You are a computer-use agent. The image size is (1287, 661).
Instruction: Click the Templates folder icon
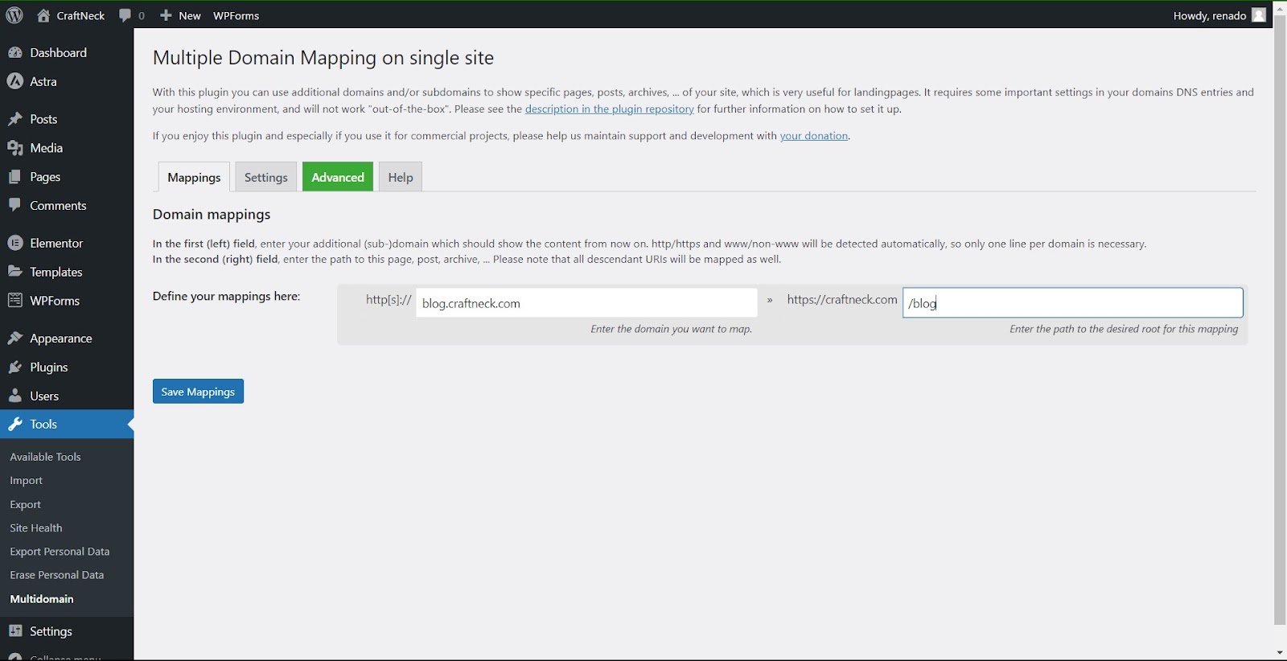tap(15, 272)
